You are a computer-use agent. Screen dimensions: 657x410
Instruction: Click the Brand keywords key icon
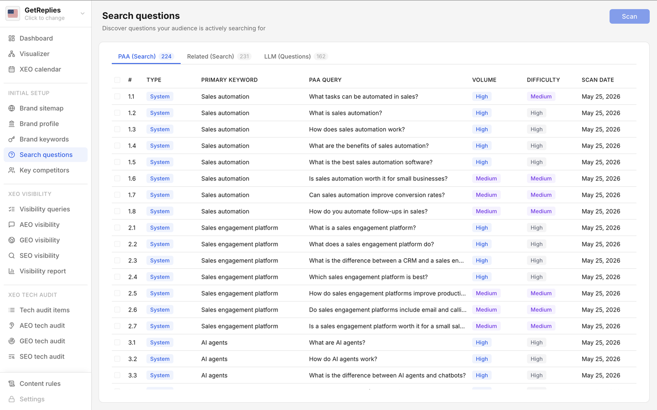point(12,139)
